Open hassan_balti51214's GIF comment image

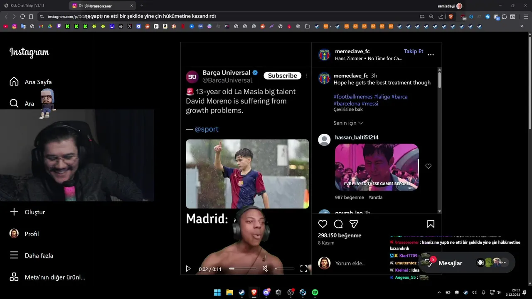pos(377,167)
